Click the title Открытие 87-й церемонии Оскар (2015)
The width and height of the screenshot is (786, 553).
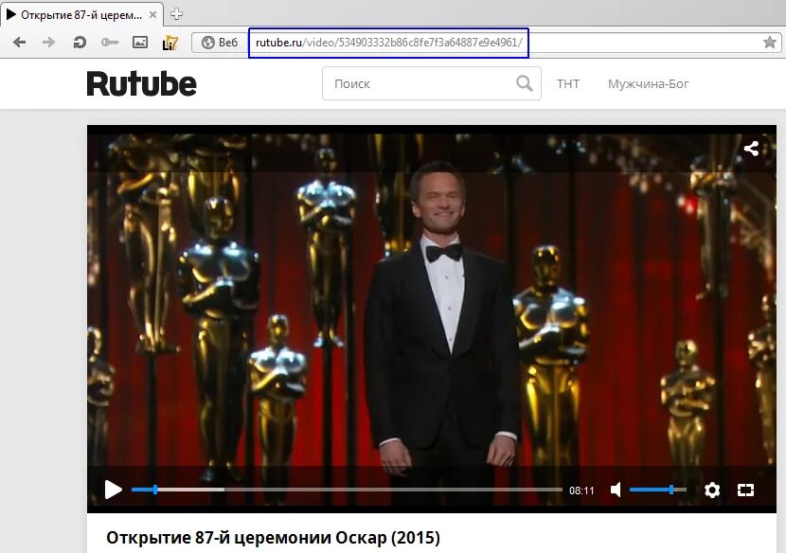(273, 538)
